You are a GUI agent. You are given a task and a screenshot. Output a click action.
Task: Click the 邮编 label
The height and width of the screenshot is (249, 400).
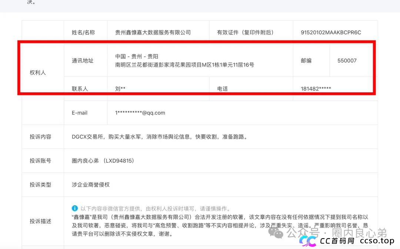pyautogui.click(x=306, y=60)
